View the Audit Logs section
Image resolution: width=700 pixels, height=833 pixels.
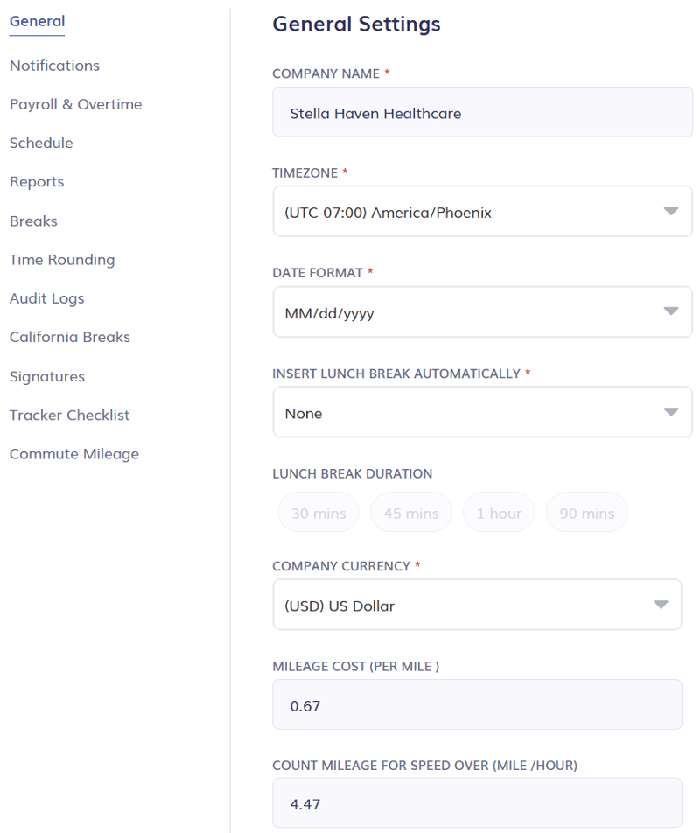pos(46,298)
